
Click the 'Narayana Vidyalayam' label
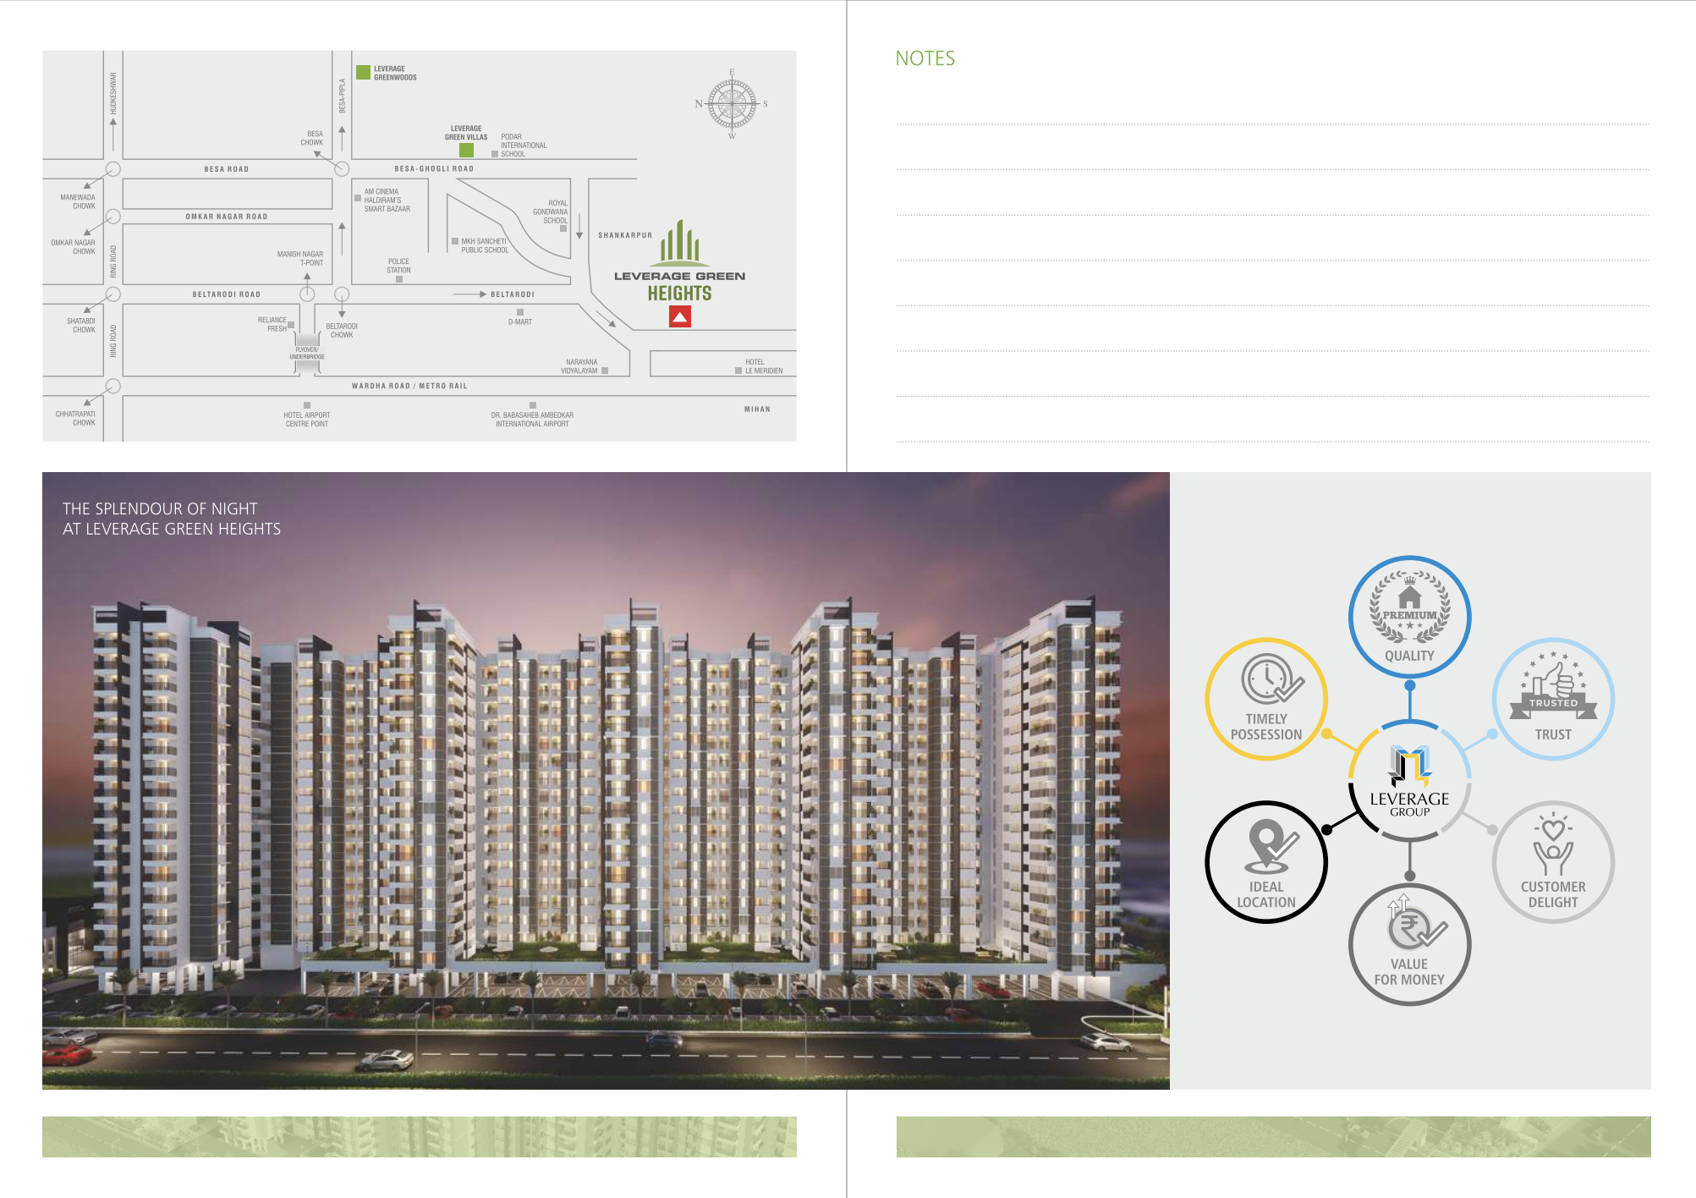point(579,366)
